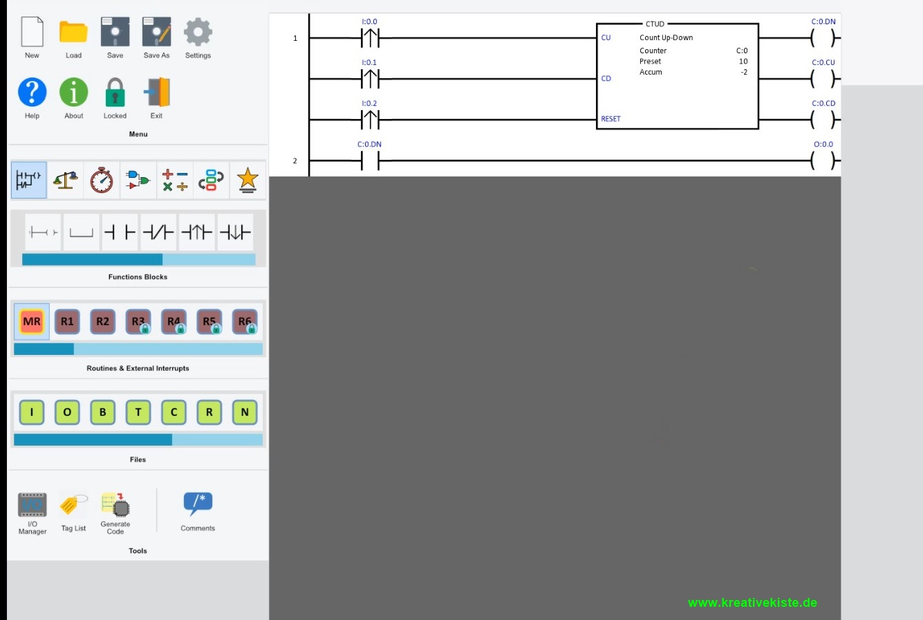Switch to the MR main routine

[32, 321]
